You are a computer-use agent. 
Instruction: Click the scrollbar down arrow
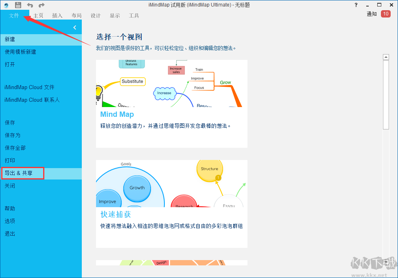[x=386, y=262]
